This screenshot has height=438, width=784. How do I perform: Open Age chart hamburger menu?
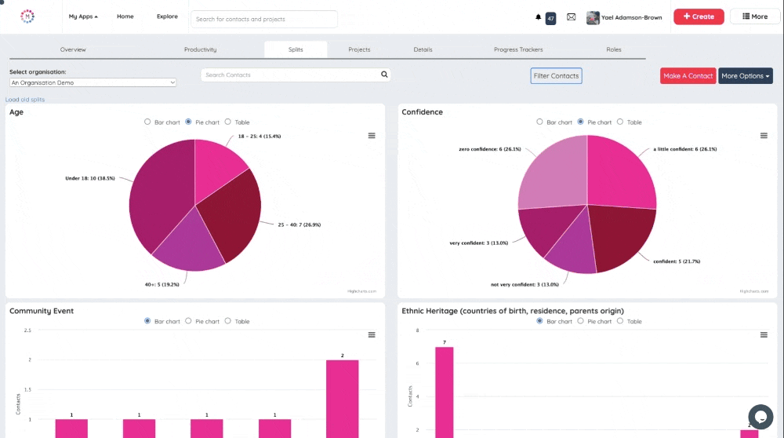coord(372,136)
